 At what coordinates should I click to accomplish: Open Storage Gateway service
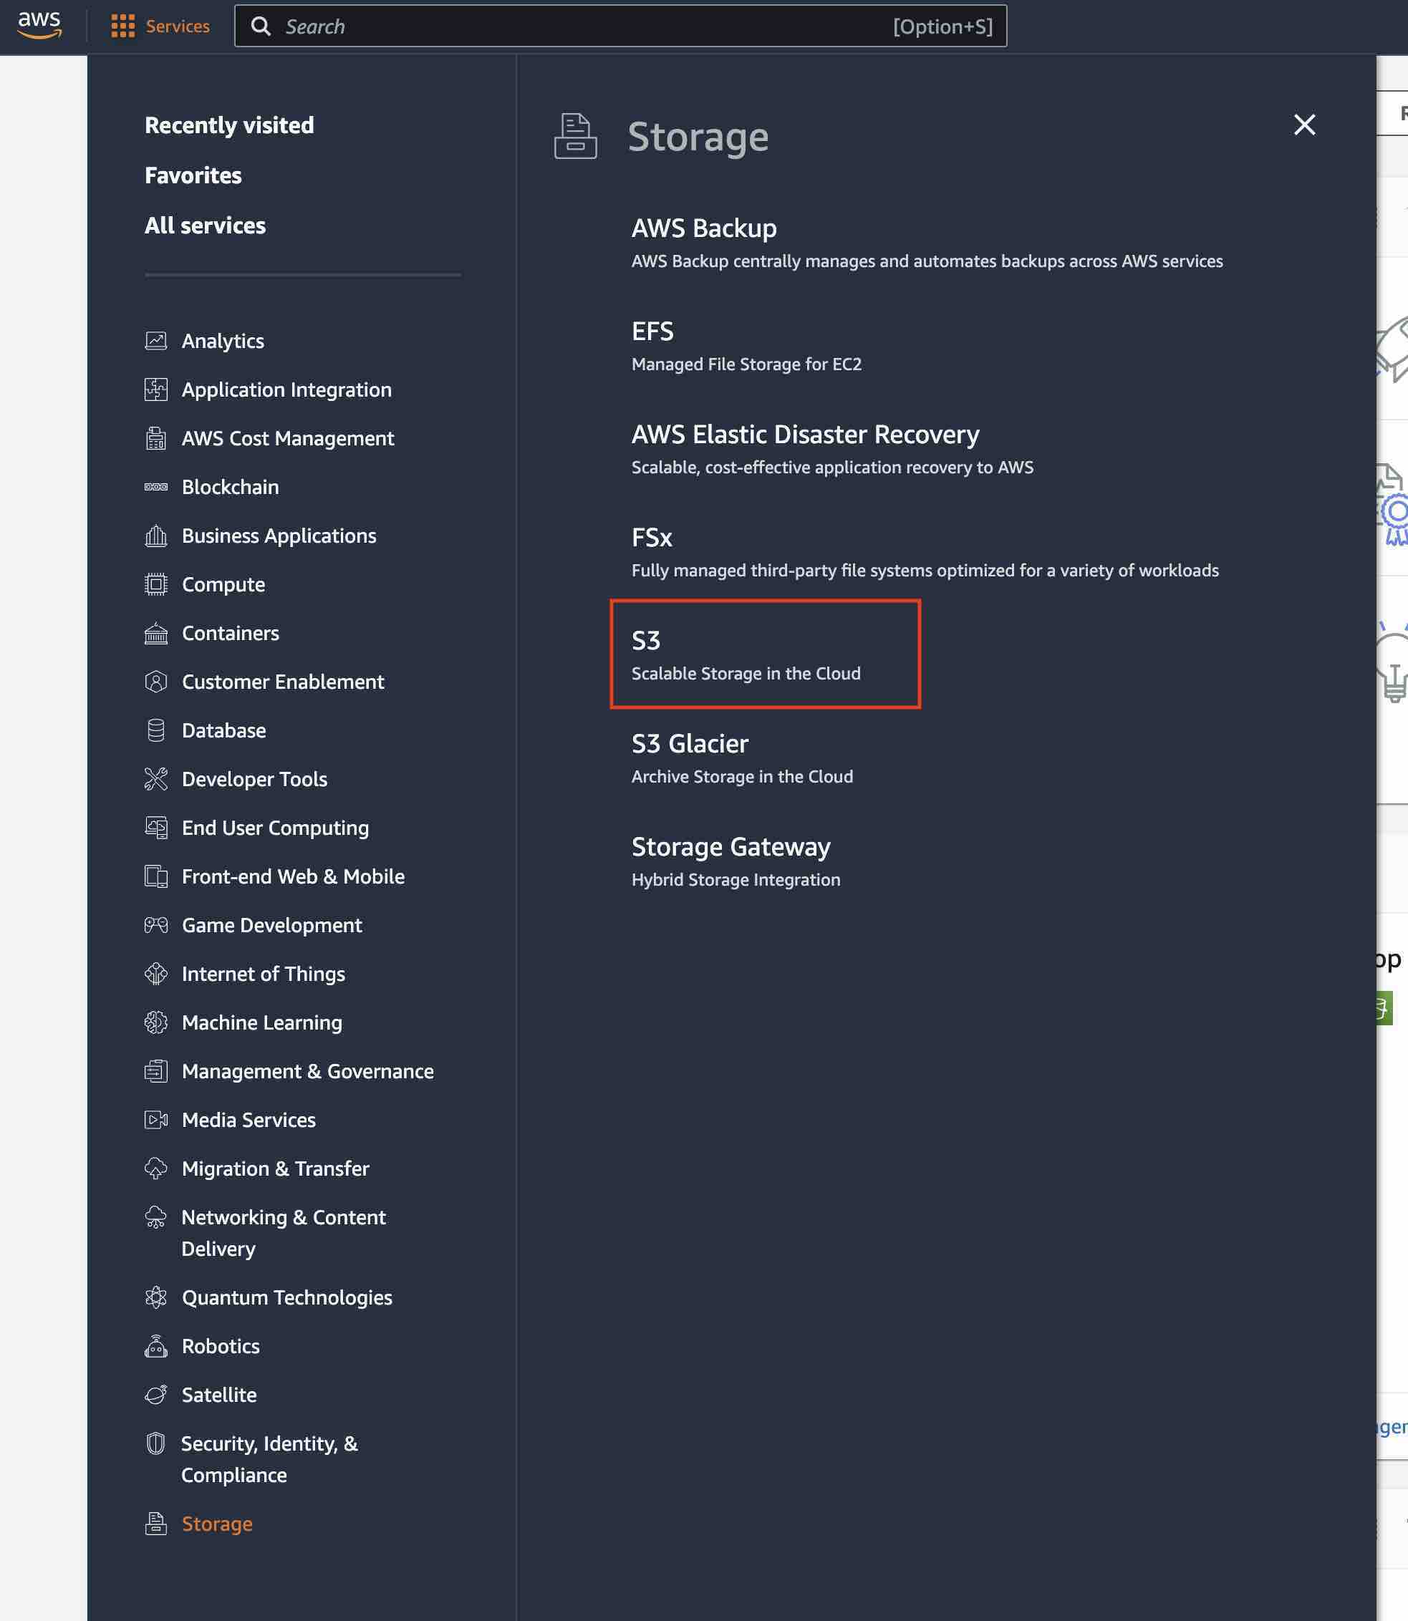[730, 846]
